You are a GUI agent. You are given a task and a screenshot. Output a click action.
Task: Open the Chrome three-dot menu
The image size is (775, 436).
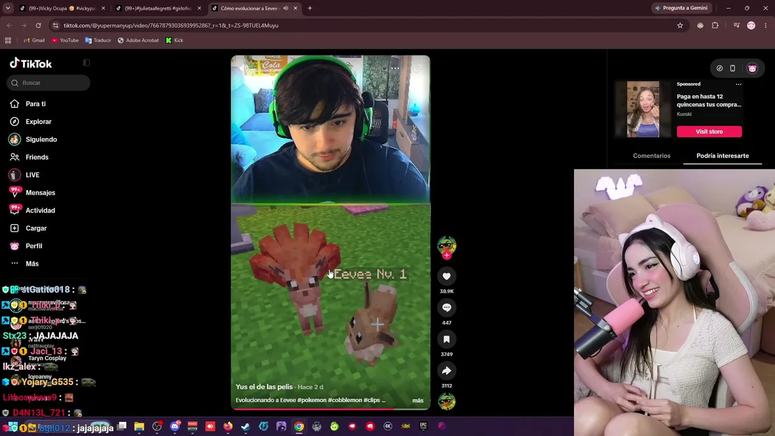766,25
